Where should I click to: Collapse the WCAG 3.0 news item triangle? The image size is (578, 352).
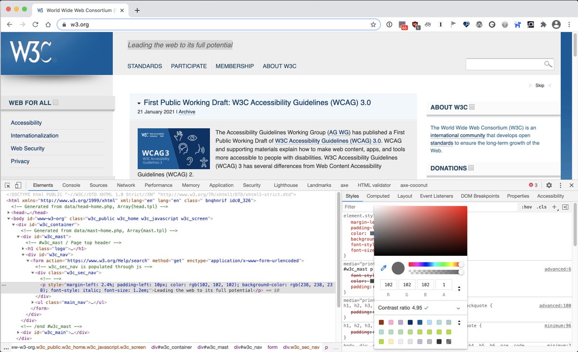[139, 103]
